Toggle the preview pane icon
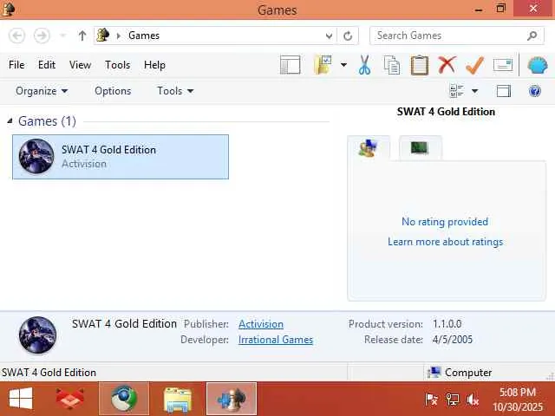The image size is (555, 416). 503,91
